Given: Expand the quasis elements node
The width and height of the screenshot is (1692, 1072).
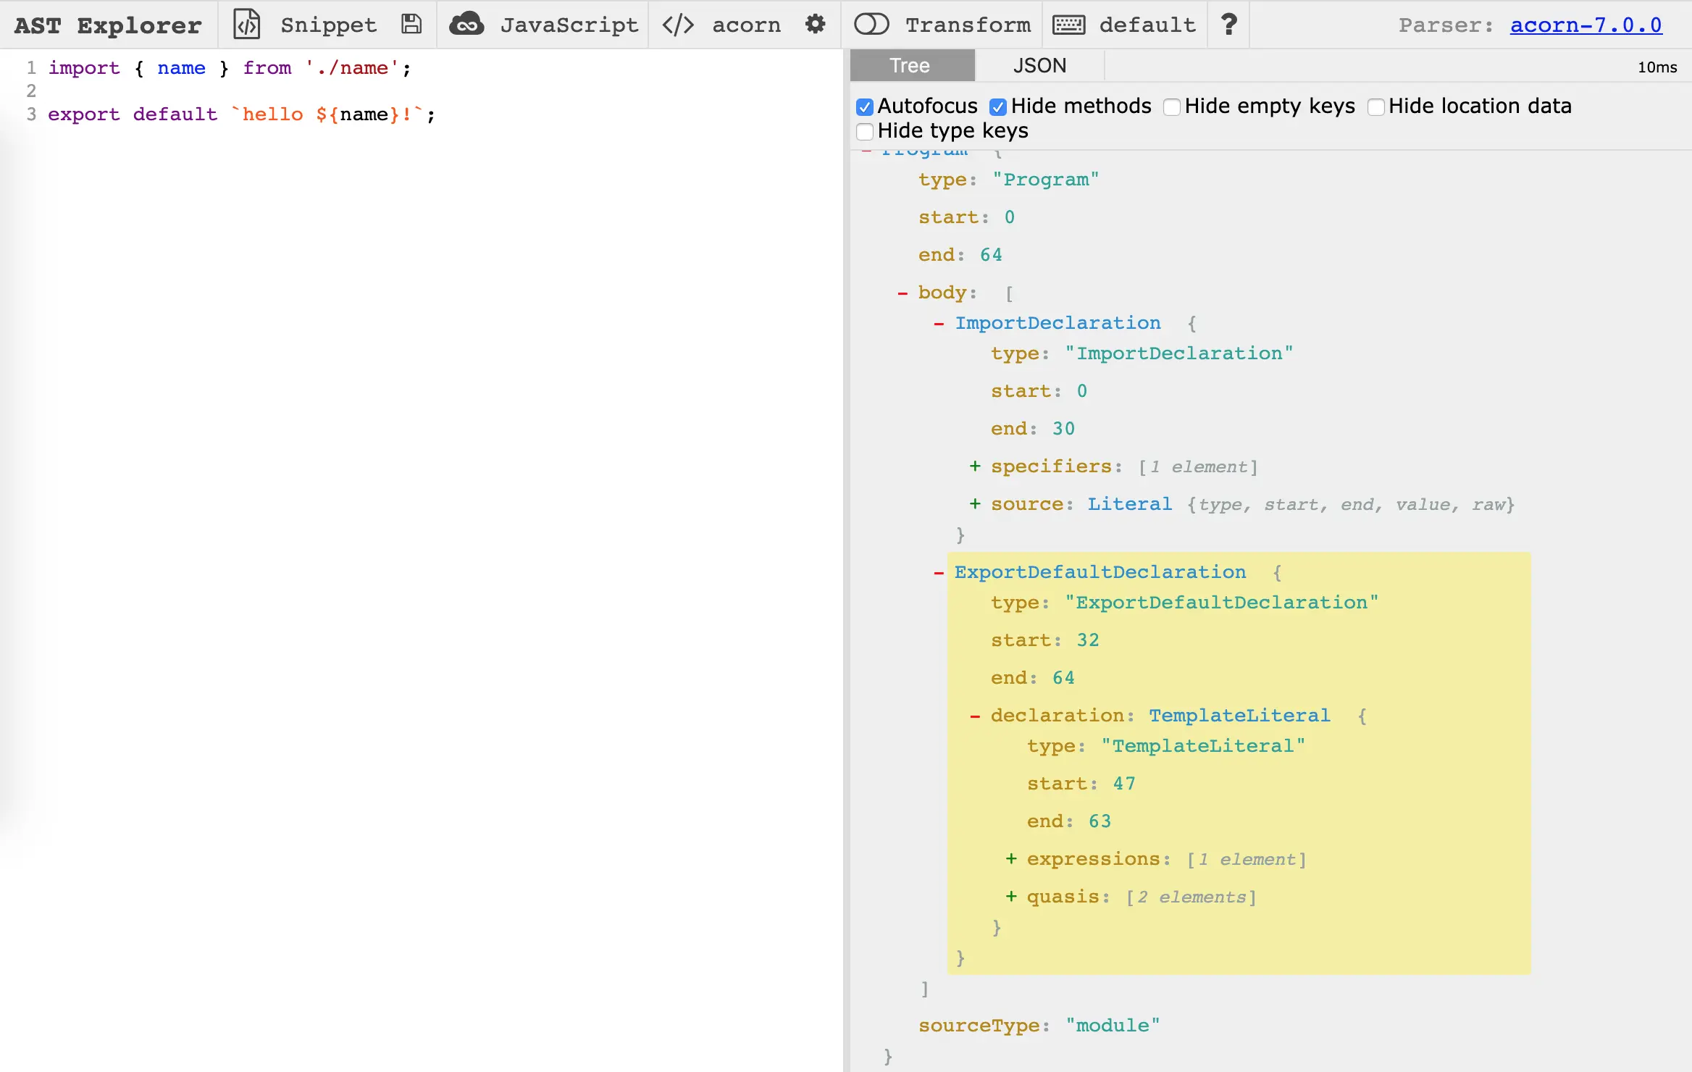Looking at the screenshot, I should [1012, 897].
